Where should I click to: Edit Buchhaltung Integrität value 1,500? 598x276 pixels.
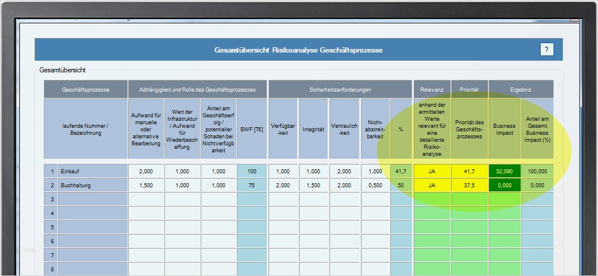click(x=314, y=185)
